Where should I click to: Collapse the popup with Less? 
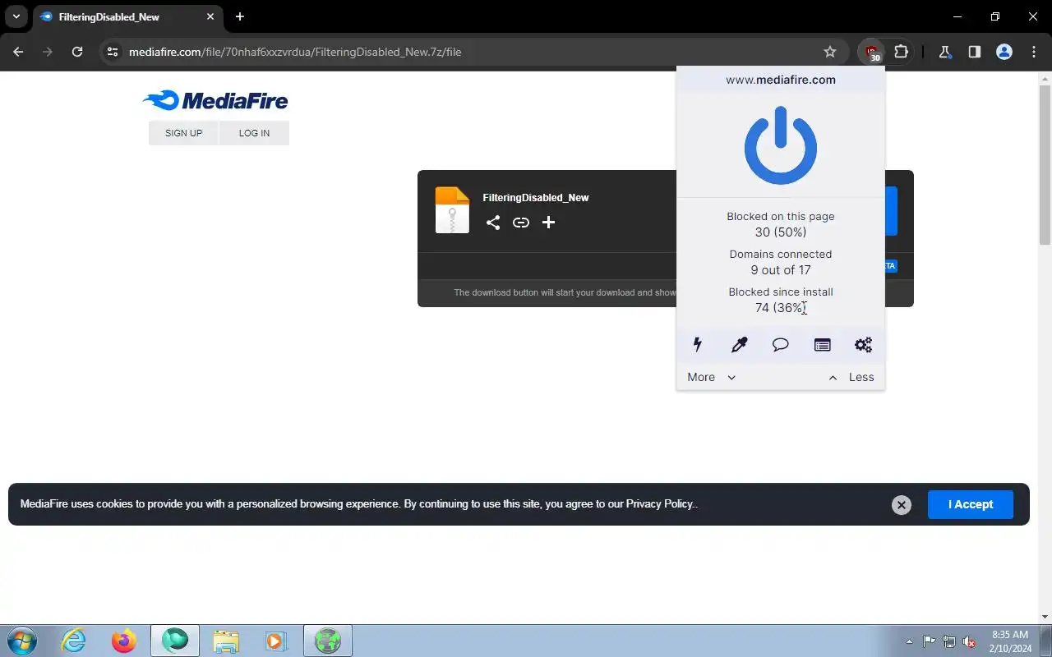tap(851, 377)
